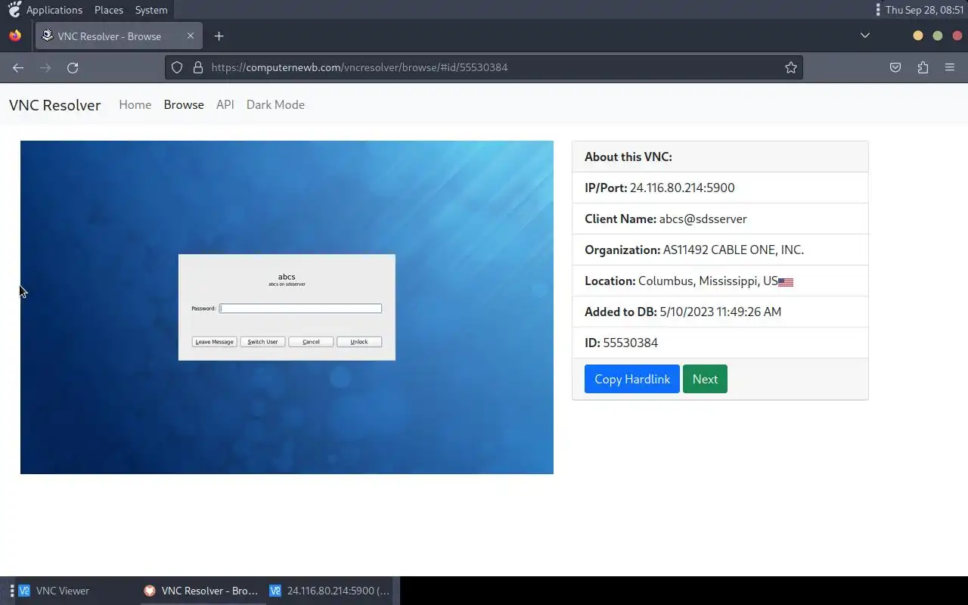
Task: Click the VNC Resolver brand title
Action: (x=54, y=105)
